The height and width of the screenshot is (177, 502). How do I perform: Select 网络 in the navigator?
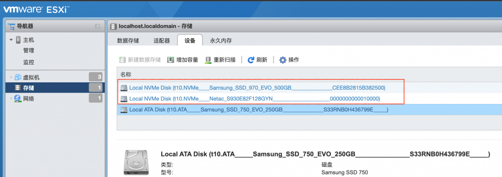tap(28, 99)
